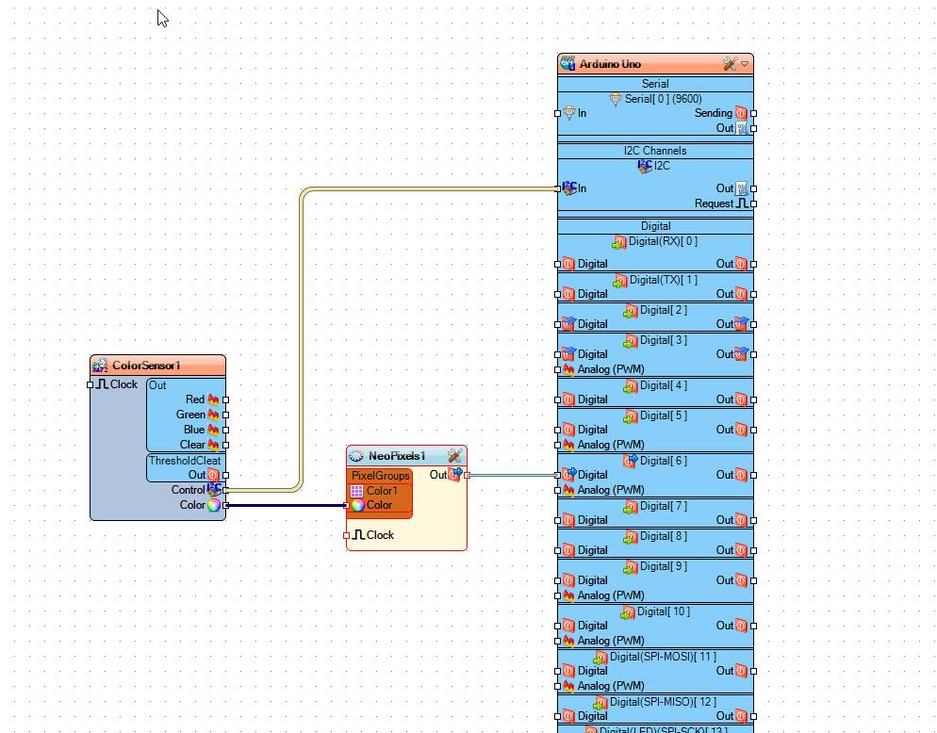
Task: Click the NeoPixels1 Color input wheel icon
Action: (357, 505)
